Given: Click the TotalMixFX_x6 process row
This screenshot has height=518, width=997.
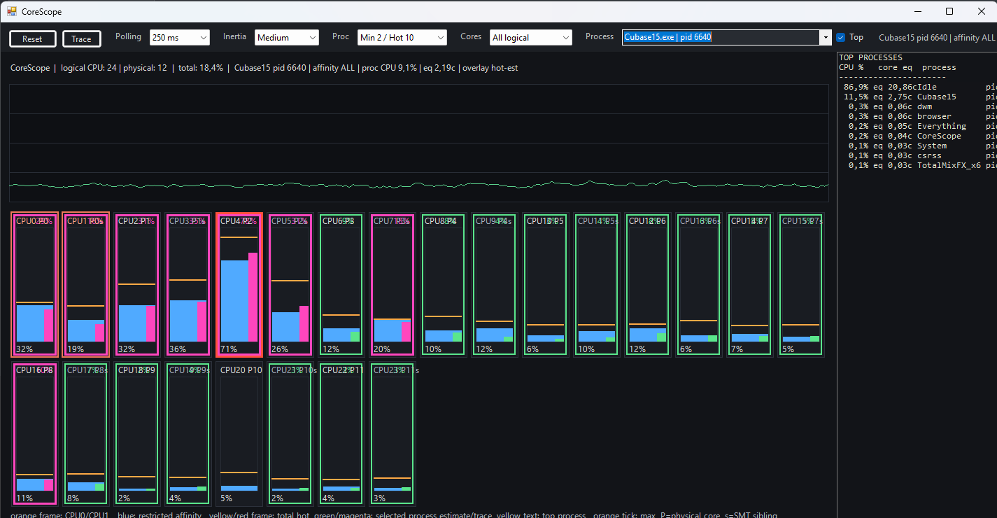Looking at the screenshot, I should pos(917,165).
